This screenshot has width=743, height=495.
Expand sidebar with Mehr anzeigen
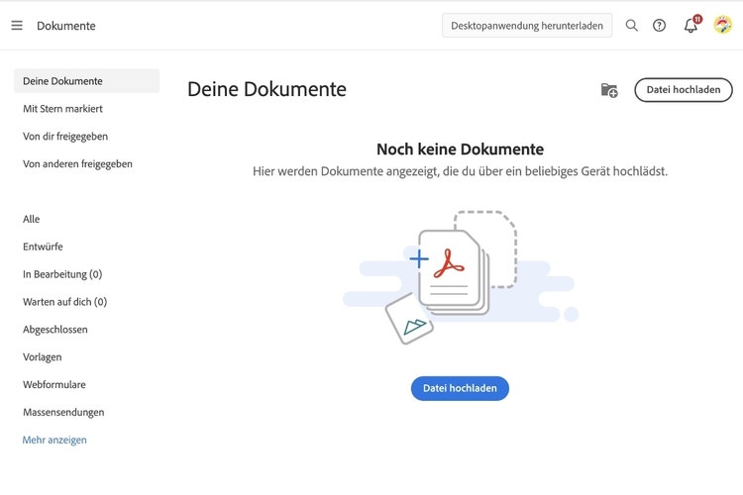coord(54,440)
